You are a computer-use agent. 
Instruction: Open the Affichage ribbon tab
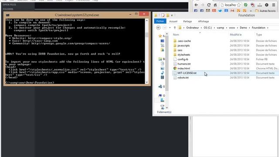pyautogui.click(x=204, y=21)
